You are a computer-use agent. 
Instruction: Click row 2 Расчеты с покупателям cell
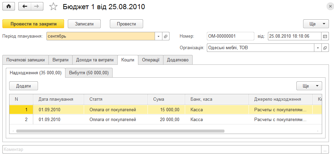[x=280, y=120]
